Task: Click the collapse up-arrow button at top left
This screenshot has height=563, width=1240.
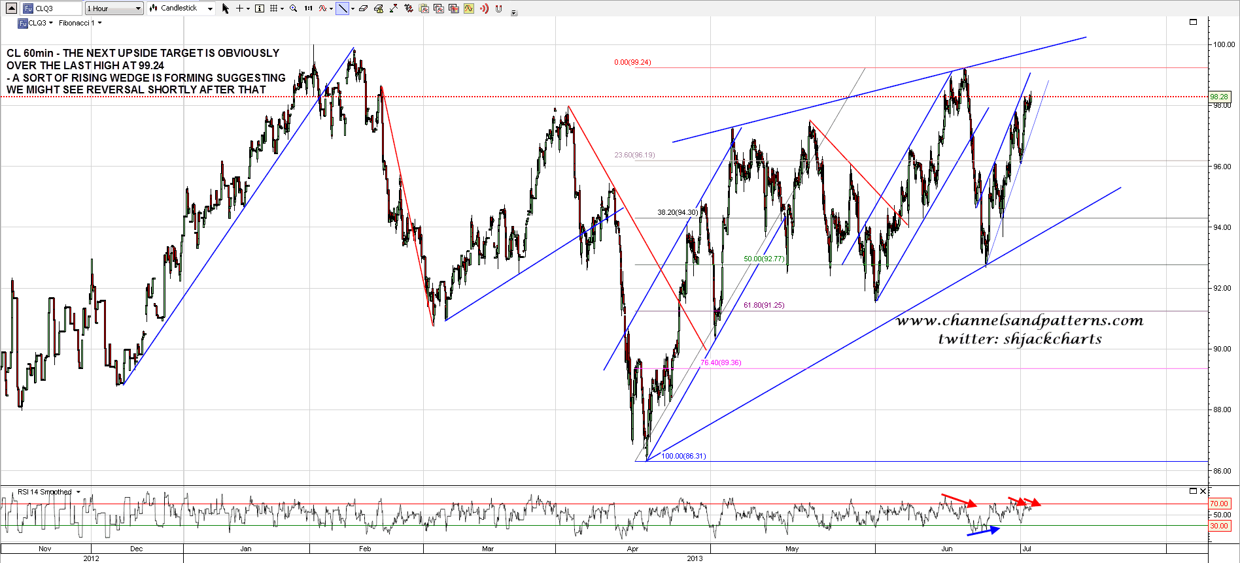Action: (x=11, y=8)
